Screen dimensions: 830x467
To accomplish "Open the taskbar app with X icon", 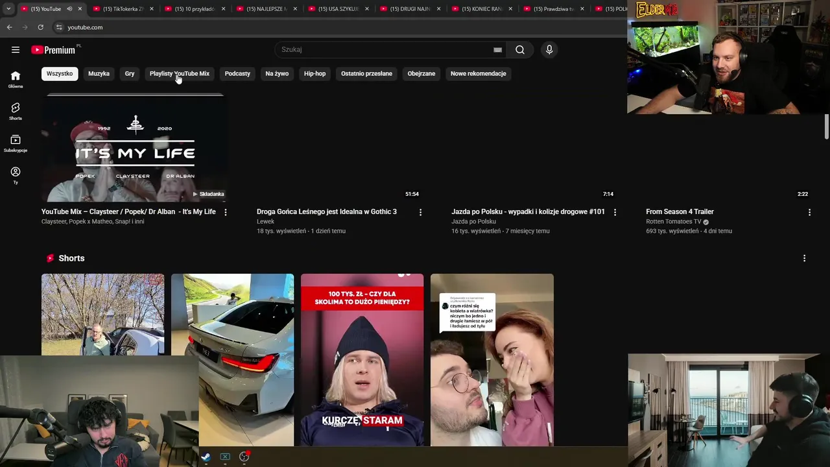I will point(225,457).
